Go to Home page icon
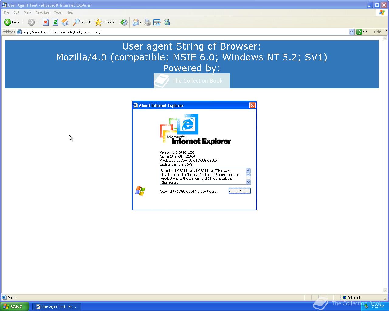Viewport: 389px width, 311px height. (x=65, y=22)
